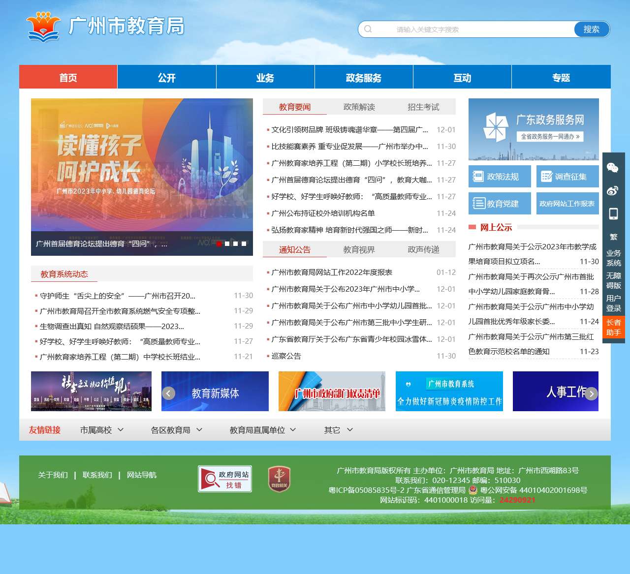Open 广州市教育局网站工作2022年度报表 notice
The height and width of the screenshot is (574, 630).
[x=332, y=272]
